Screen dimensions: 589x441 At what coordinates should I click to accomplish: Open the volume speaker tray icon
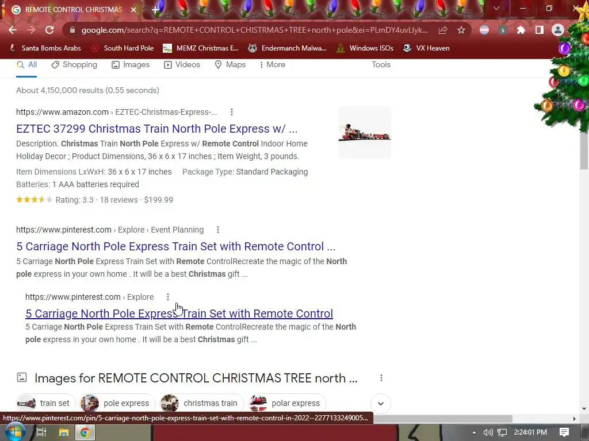pos(488,432)
